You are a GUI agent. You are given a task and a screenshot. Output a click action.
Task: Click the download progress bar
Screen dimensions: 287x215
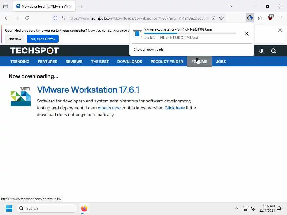tap(190, 33)
